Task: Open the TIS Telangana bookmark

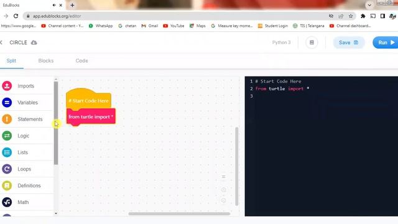Action: pyautogui.click(x=308, y=26)
